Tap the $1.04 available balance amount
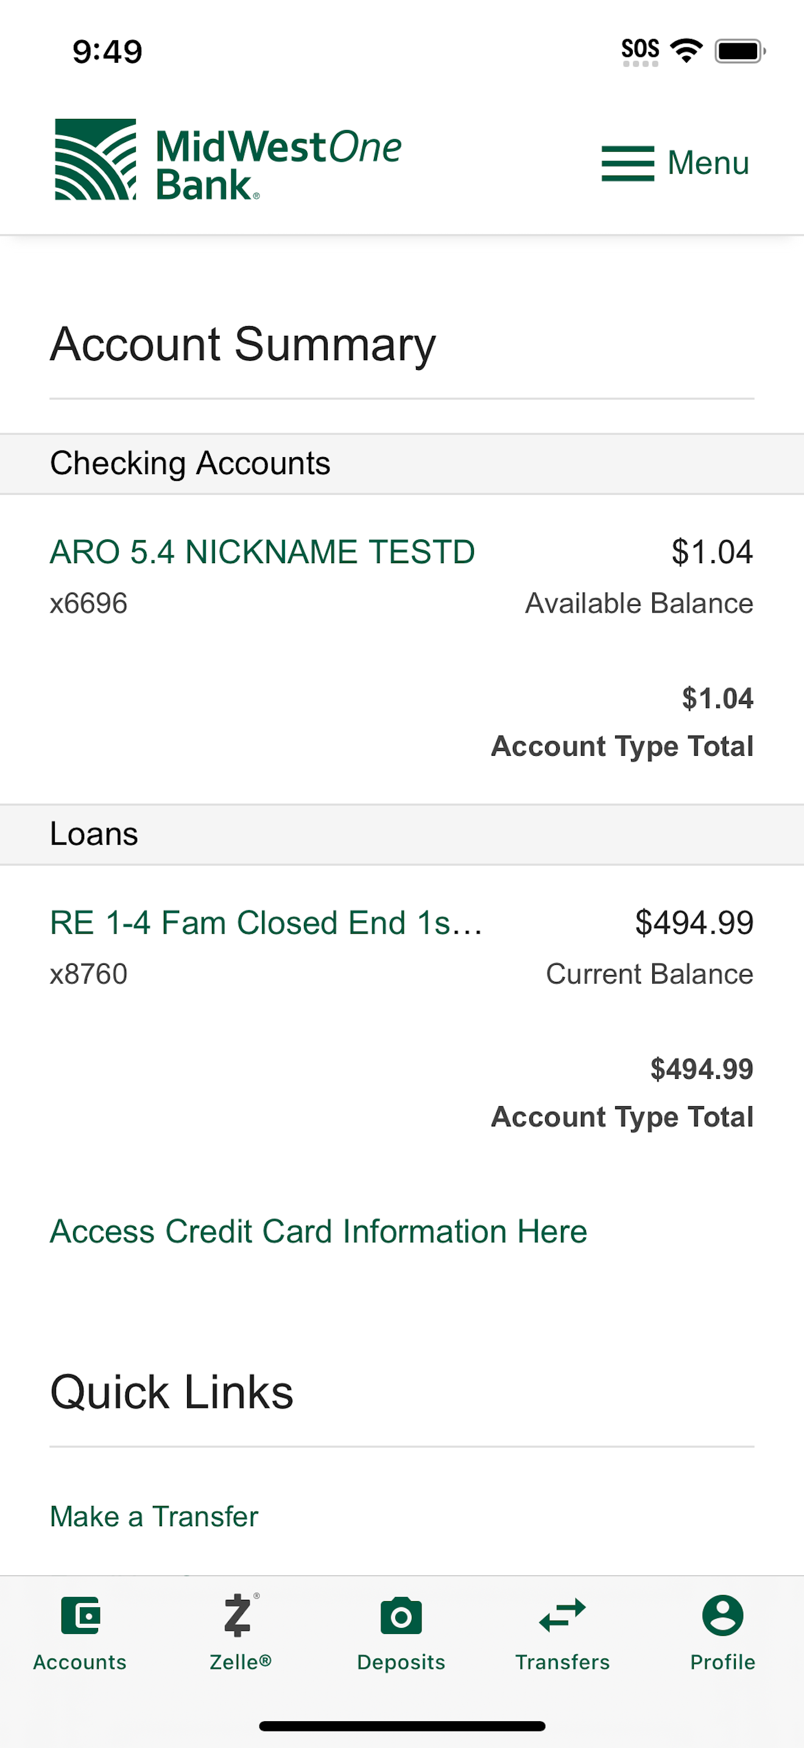Viewport: 804px width, 1748px height. [x=712, y=552]
